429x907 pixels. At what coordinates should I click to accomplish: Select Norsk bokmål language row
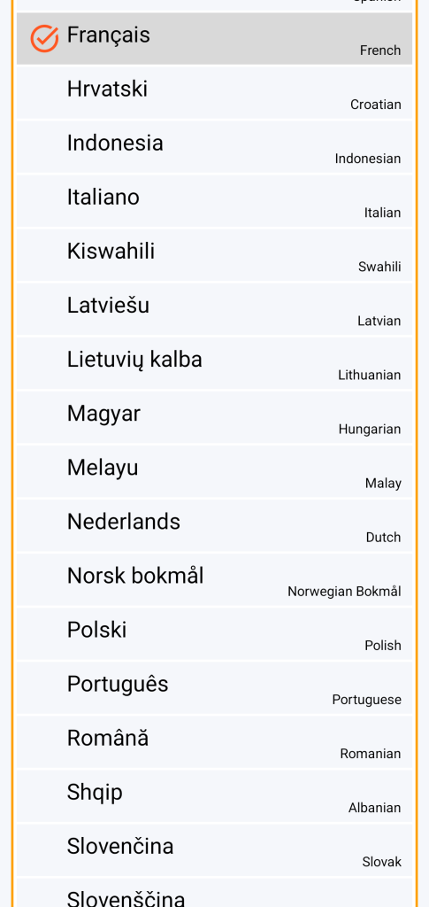(x=214, y=579)
